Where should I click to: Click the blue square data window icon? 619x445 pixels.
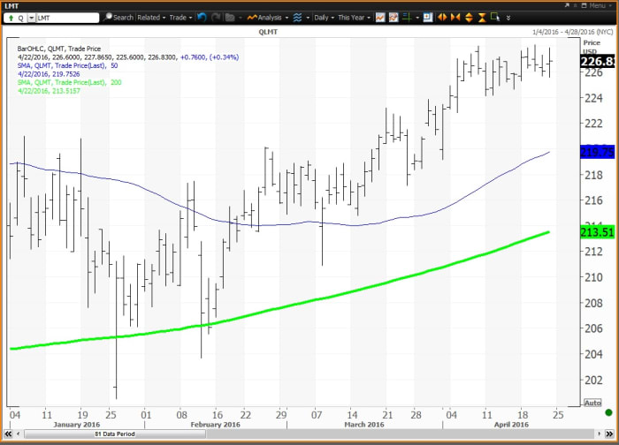pos(428,18)
